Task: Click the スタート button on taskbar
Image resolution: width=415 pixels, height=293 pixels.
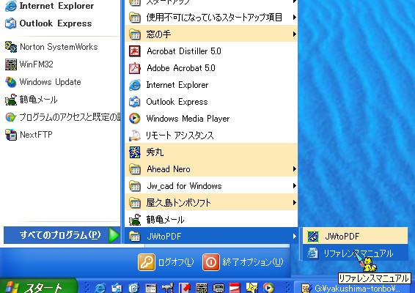Action: click(38, 286)
